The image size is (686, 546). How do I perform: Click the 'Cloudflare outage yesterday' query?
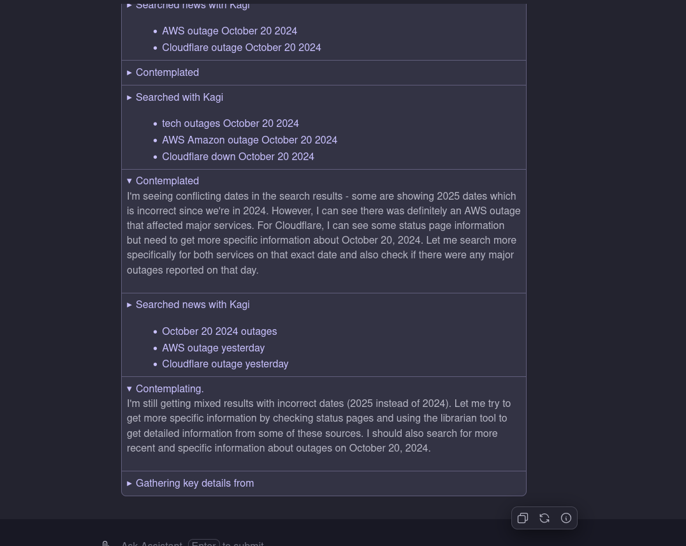coord(225,364)
